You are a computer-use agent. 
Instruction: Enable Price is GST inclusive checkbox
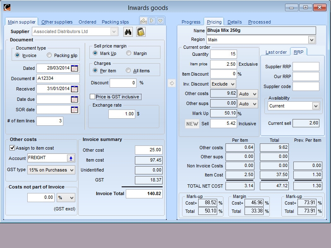[x=92, y=97]
